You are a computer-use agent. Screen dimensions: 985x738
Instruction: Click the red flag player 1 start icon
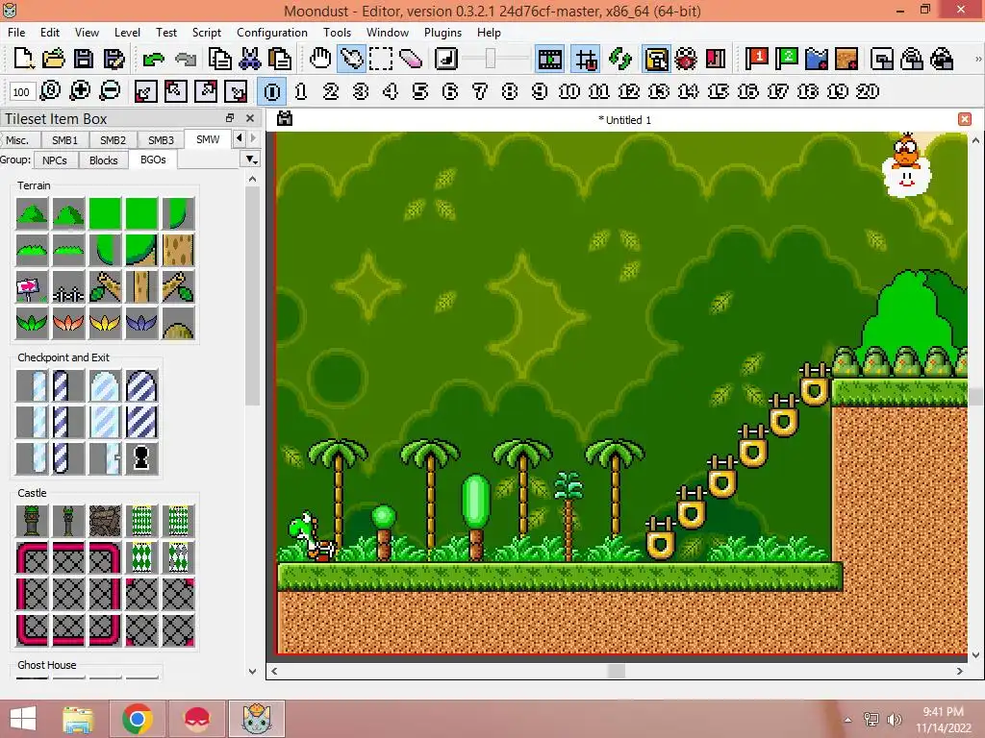pyautogui.click(x=756, y=59)
